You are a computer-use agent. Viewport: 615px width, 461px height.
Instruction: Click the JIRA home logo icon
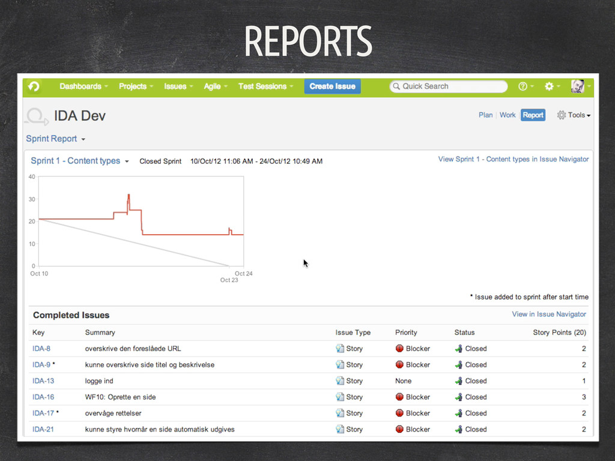tap(34, 86)
